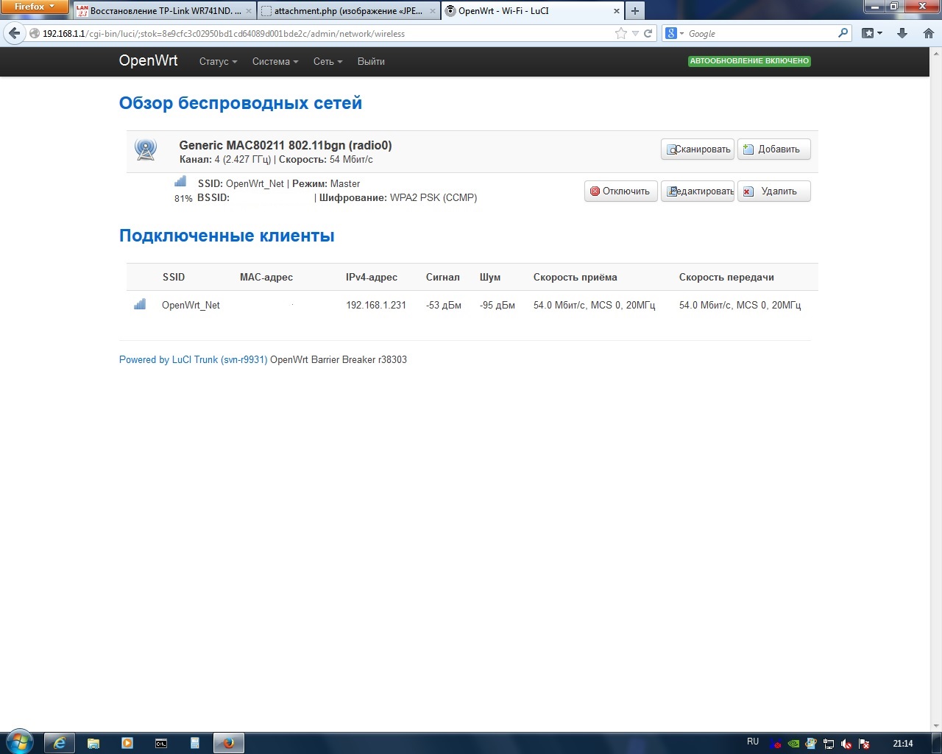Close the OpenWrt - Wi-Fi - LuCI tab

point(617,11)
